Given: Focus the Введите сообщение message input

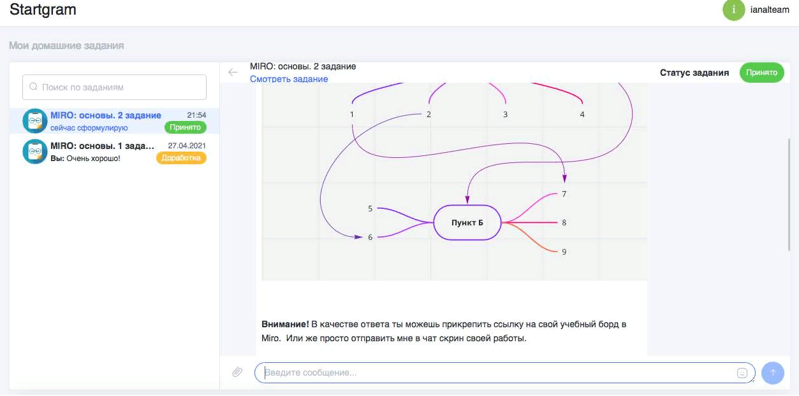Looking at the screenshot, I should [497, 372].
